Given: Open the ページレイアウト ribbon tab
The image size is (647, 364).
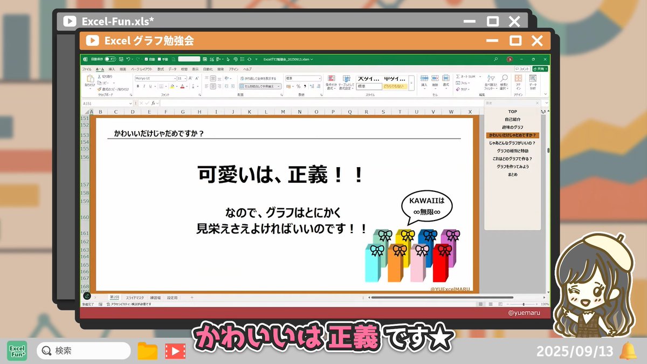Looking at the screenshot, I should coord(142,69).
